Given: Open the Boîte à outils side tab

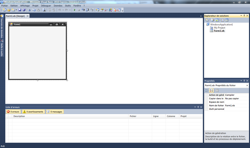Looking at the screenshot, I should click(2, 48).
